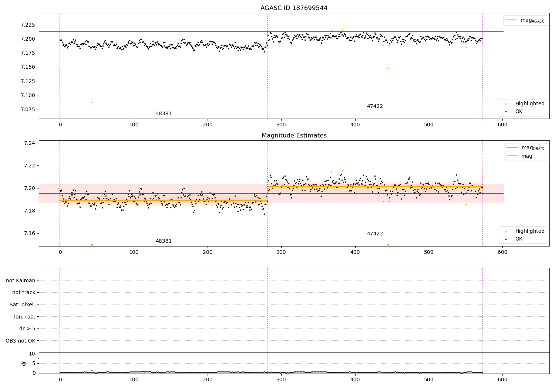Click the 7.20 y-axis tick label
The image size is (555, 388).
pos(29,188)
